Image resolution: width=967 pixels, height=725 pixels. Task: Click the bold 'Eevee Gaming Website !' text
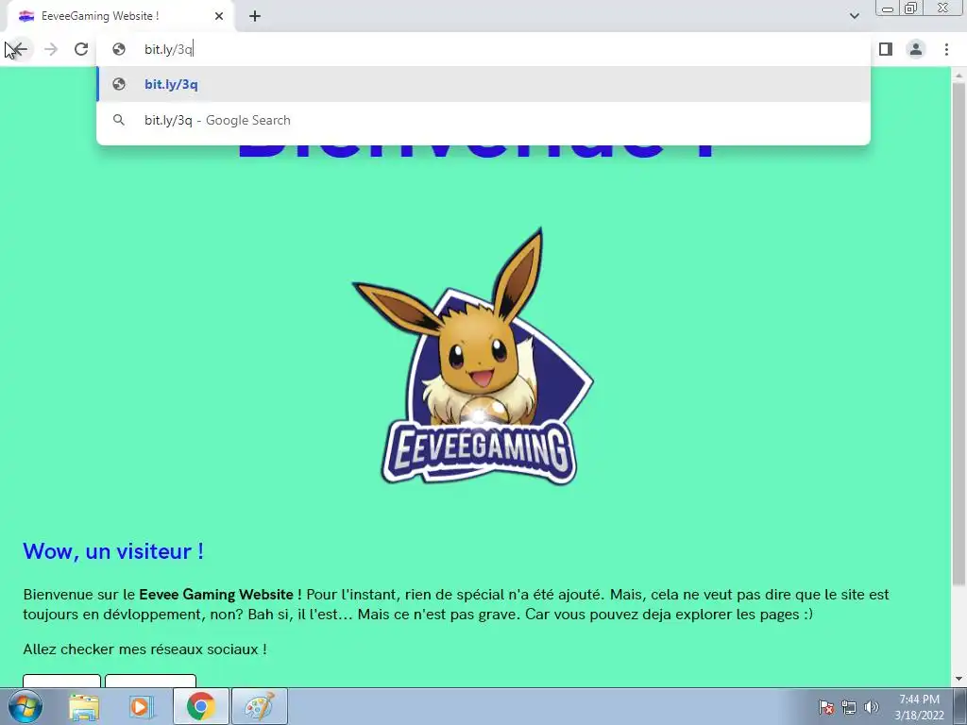(x=220, y=595)
